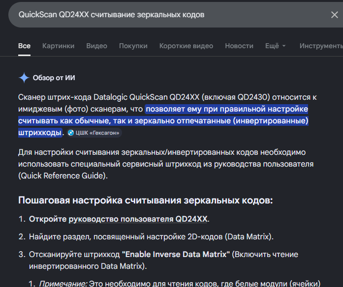Expand the Ещё dropdown menu
The width and height of the screenshot is (343, 287).
[x=275, y=46]
